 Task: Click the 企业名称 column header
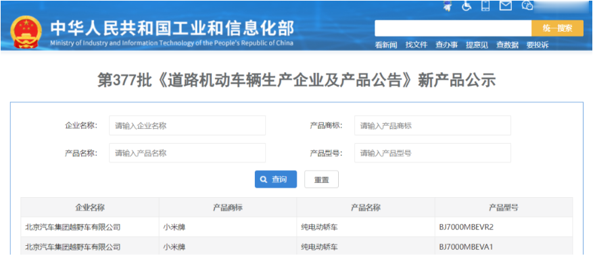point(90,207)
